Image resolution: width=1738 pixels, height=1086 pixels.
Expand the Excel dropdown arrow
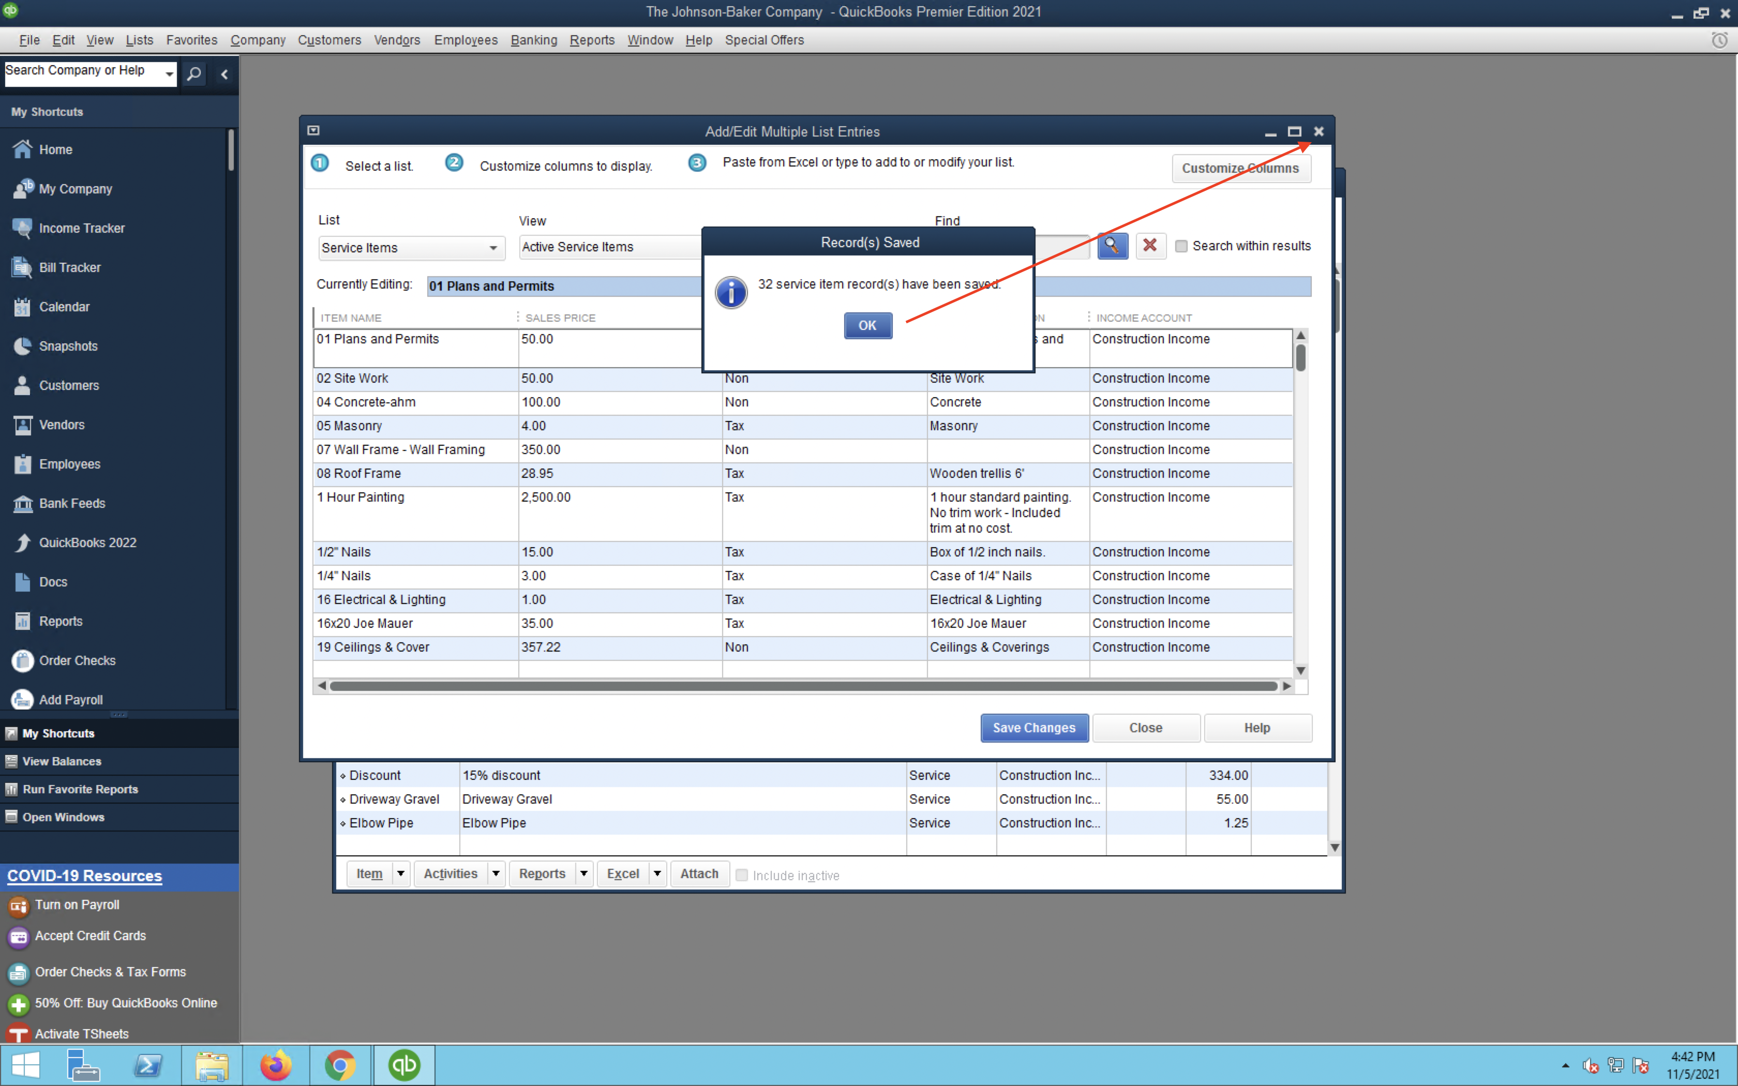coord(657,873)
